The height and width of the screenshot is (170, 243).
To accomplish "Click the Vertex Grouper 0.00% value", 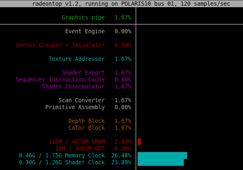I will coord(123,45).
